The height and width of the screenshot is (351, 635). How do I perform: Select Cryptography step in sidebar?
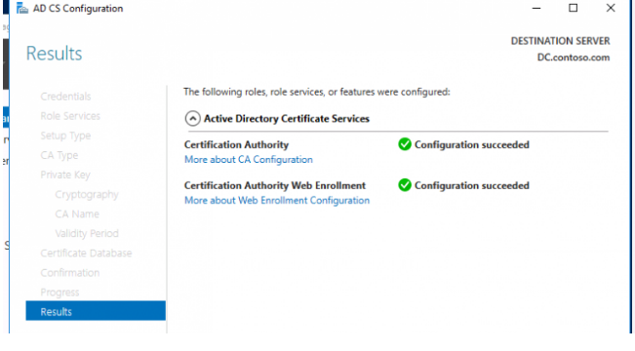click(x=87, y=195)
